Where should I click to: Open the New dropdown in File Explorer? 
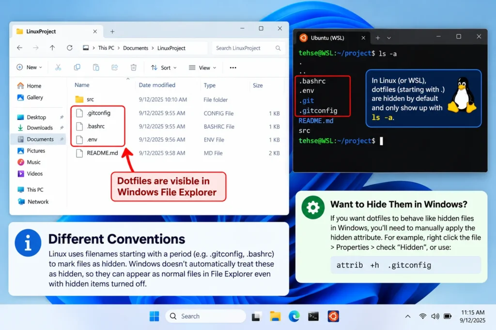click(29, 67)
